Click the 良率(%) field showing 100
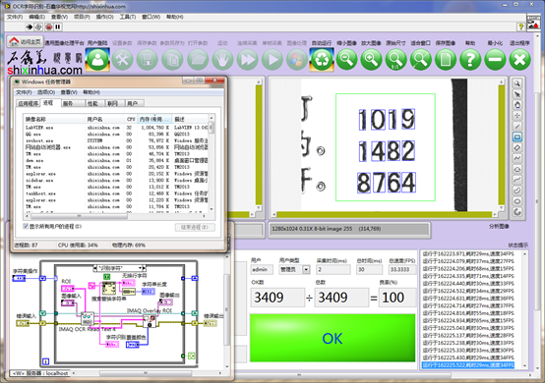Image resolution: width=545 pixels, height=383 pixels. [x=398, y=298]
